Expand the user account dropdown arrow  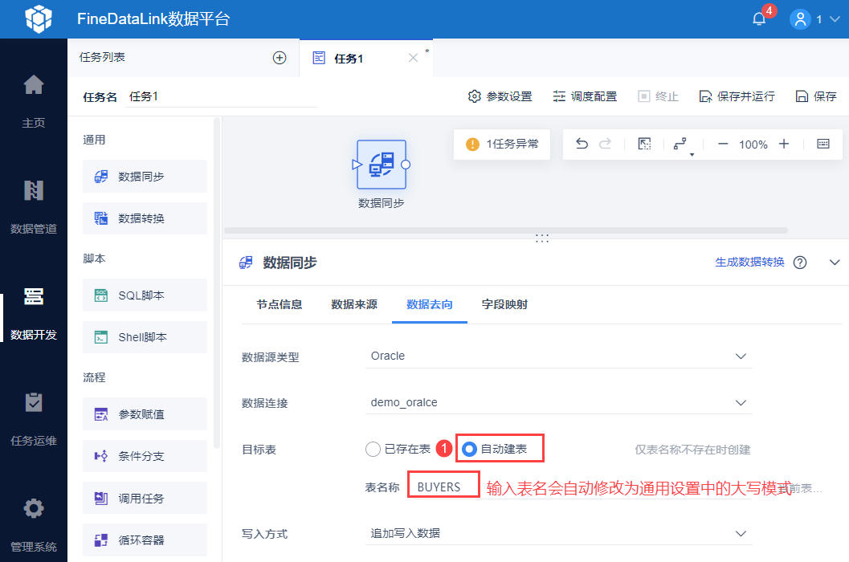[x=835, y=19]
